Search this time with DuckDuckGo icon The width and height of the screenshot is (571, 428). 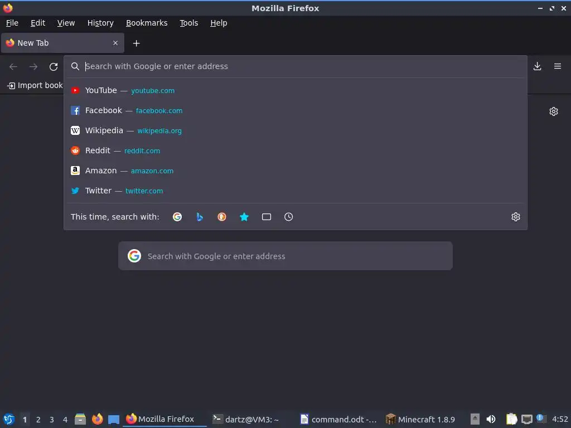tap(222, 217)
